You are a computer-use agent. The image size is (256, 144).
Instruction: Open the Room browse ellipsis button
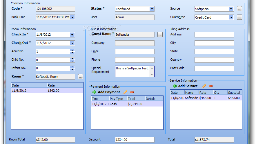point(81,77)
